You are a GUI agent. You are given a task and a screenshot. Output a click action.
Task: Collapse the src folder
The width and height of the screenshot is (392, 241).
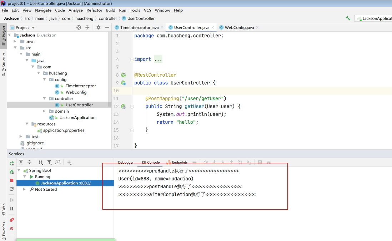15,47
